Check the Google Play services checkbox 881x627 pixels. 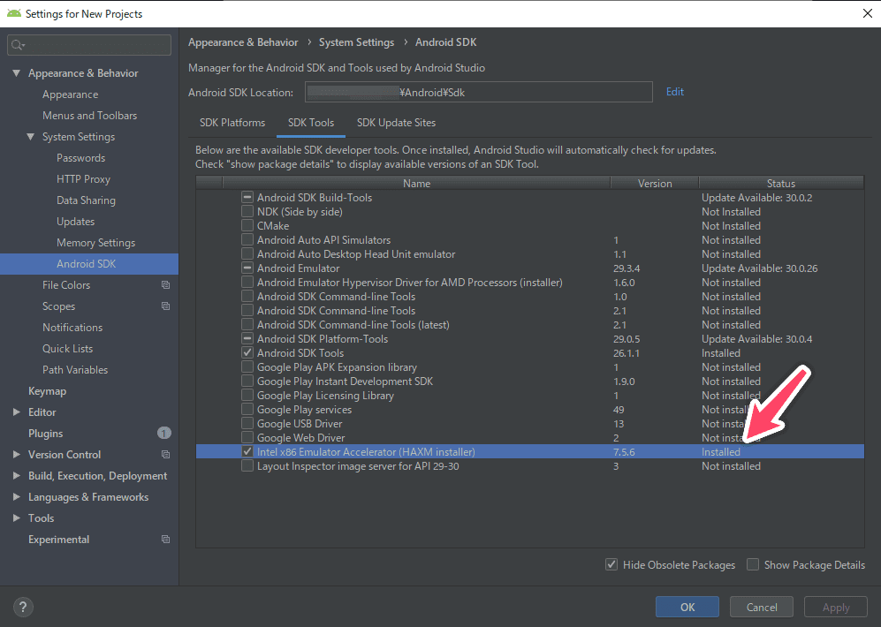click(x=247, y=410)
